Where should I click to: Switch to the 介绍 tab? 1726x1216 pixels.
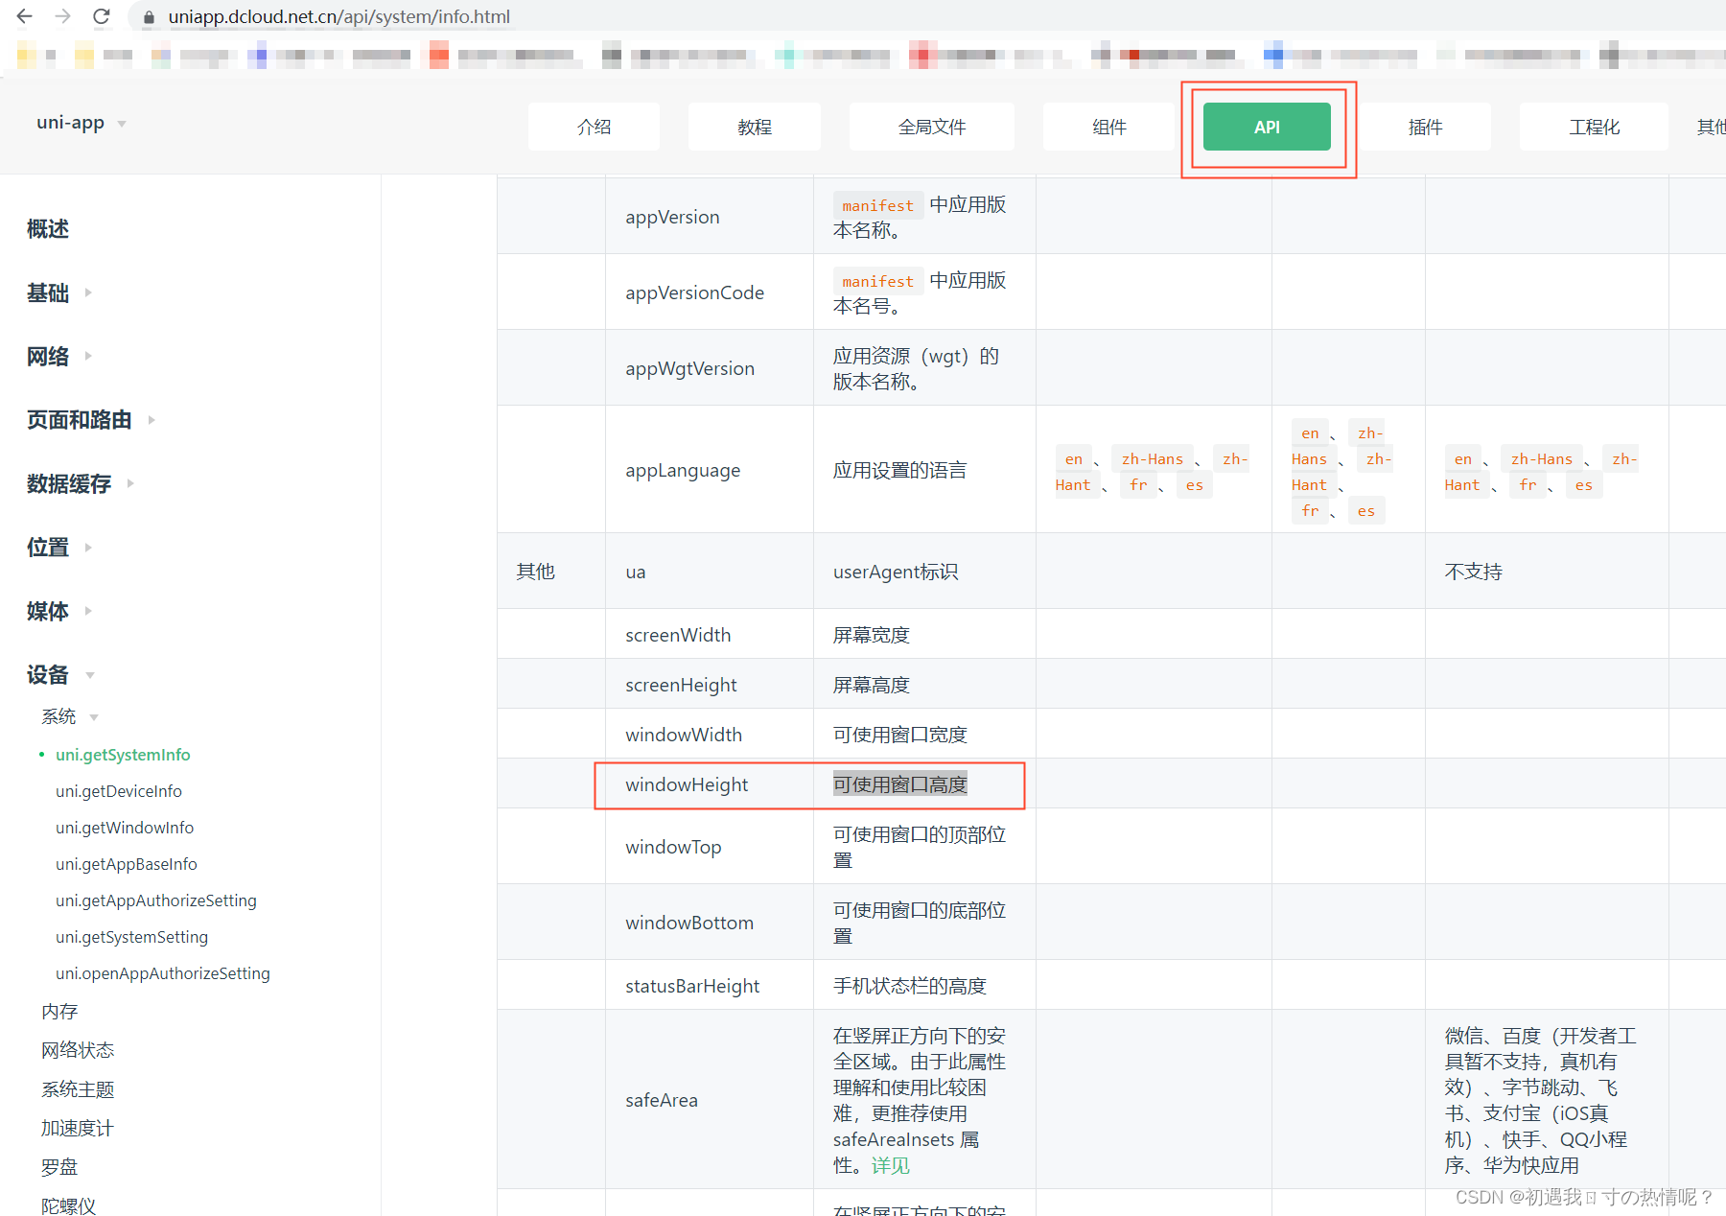pos(594,127)
